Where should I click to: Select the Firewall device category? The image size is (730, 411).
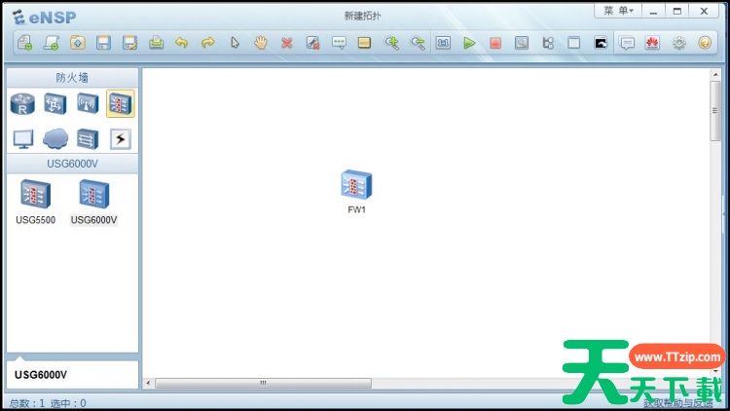[121, 103]
